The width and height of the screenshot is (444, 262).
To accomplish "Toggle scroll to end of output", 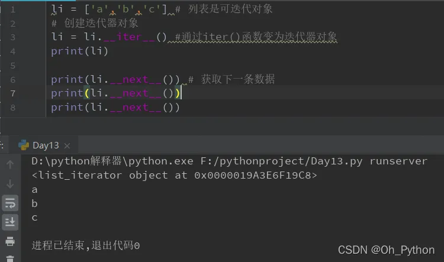I will tap(10, 222).
